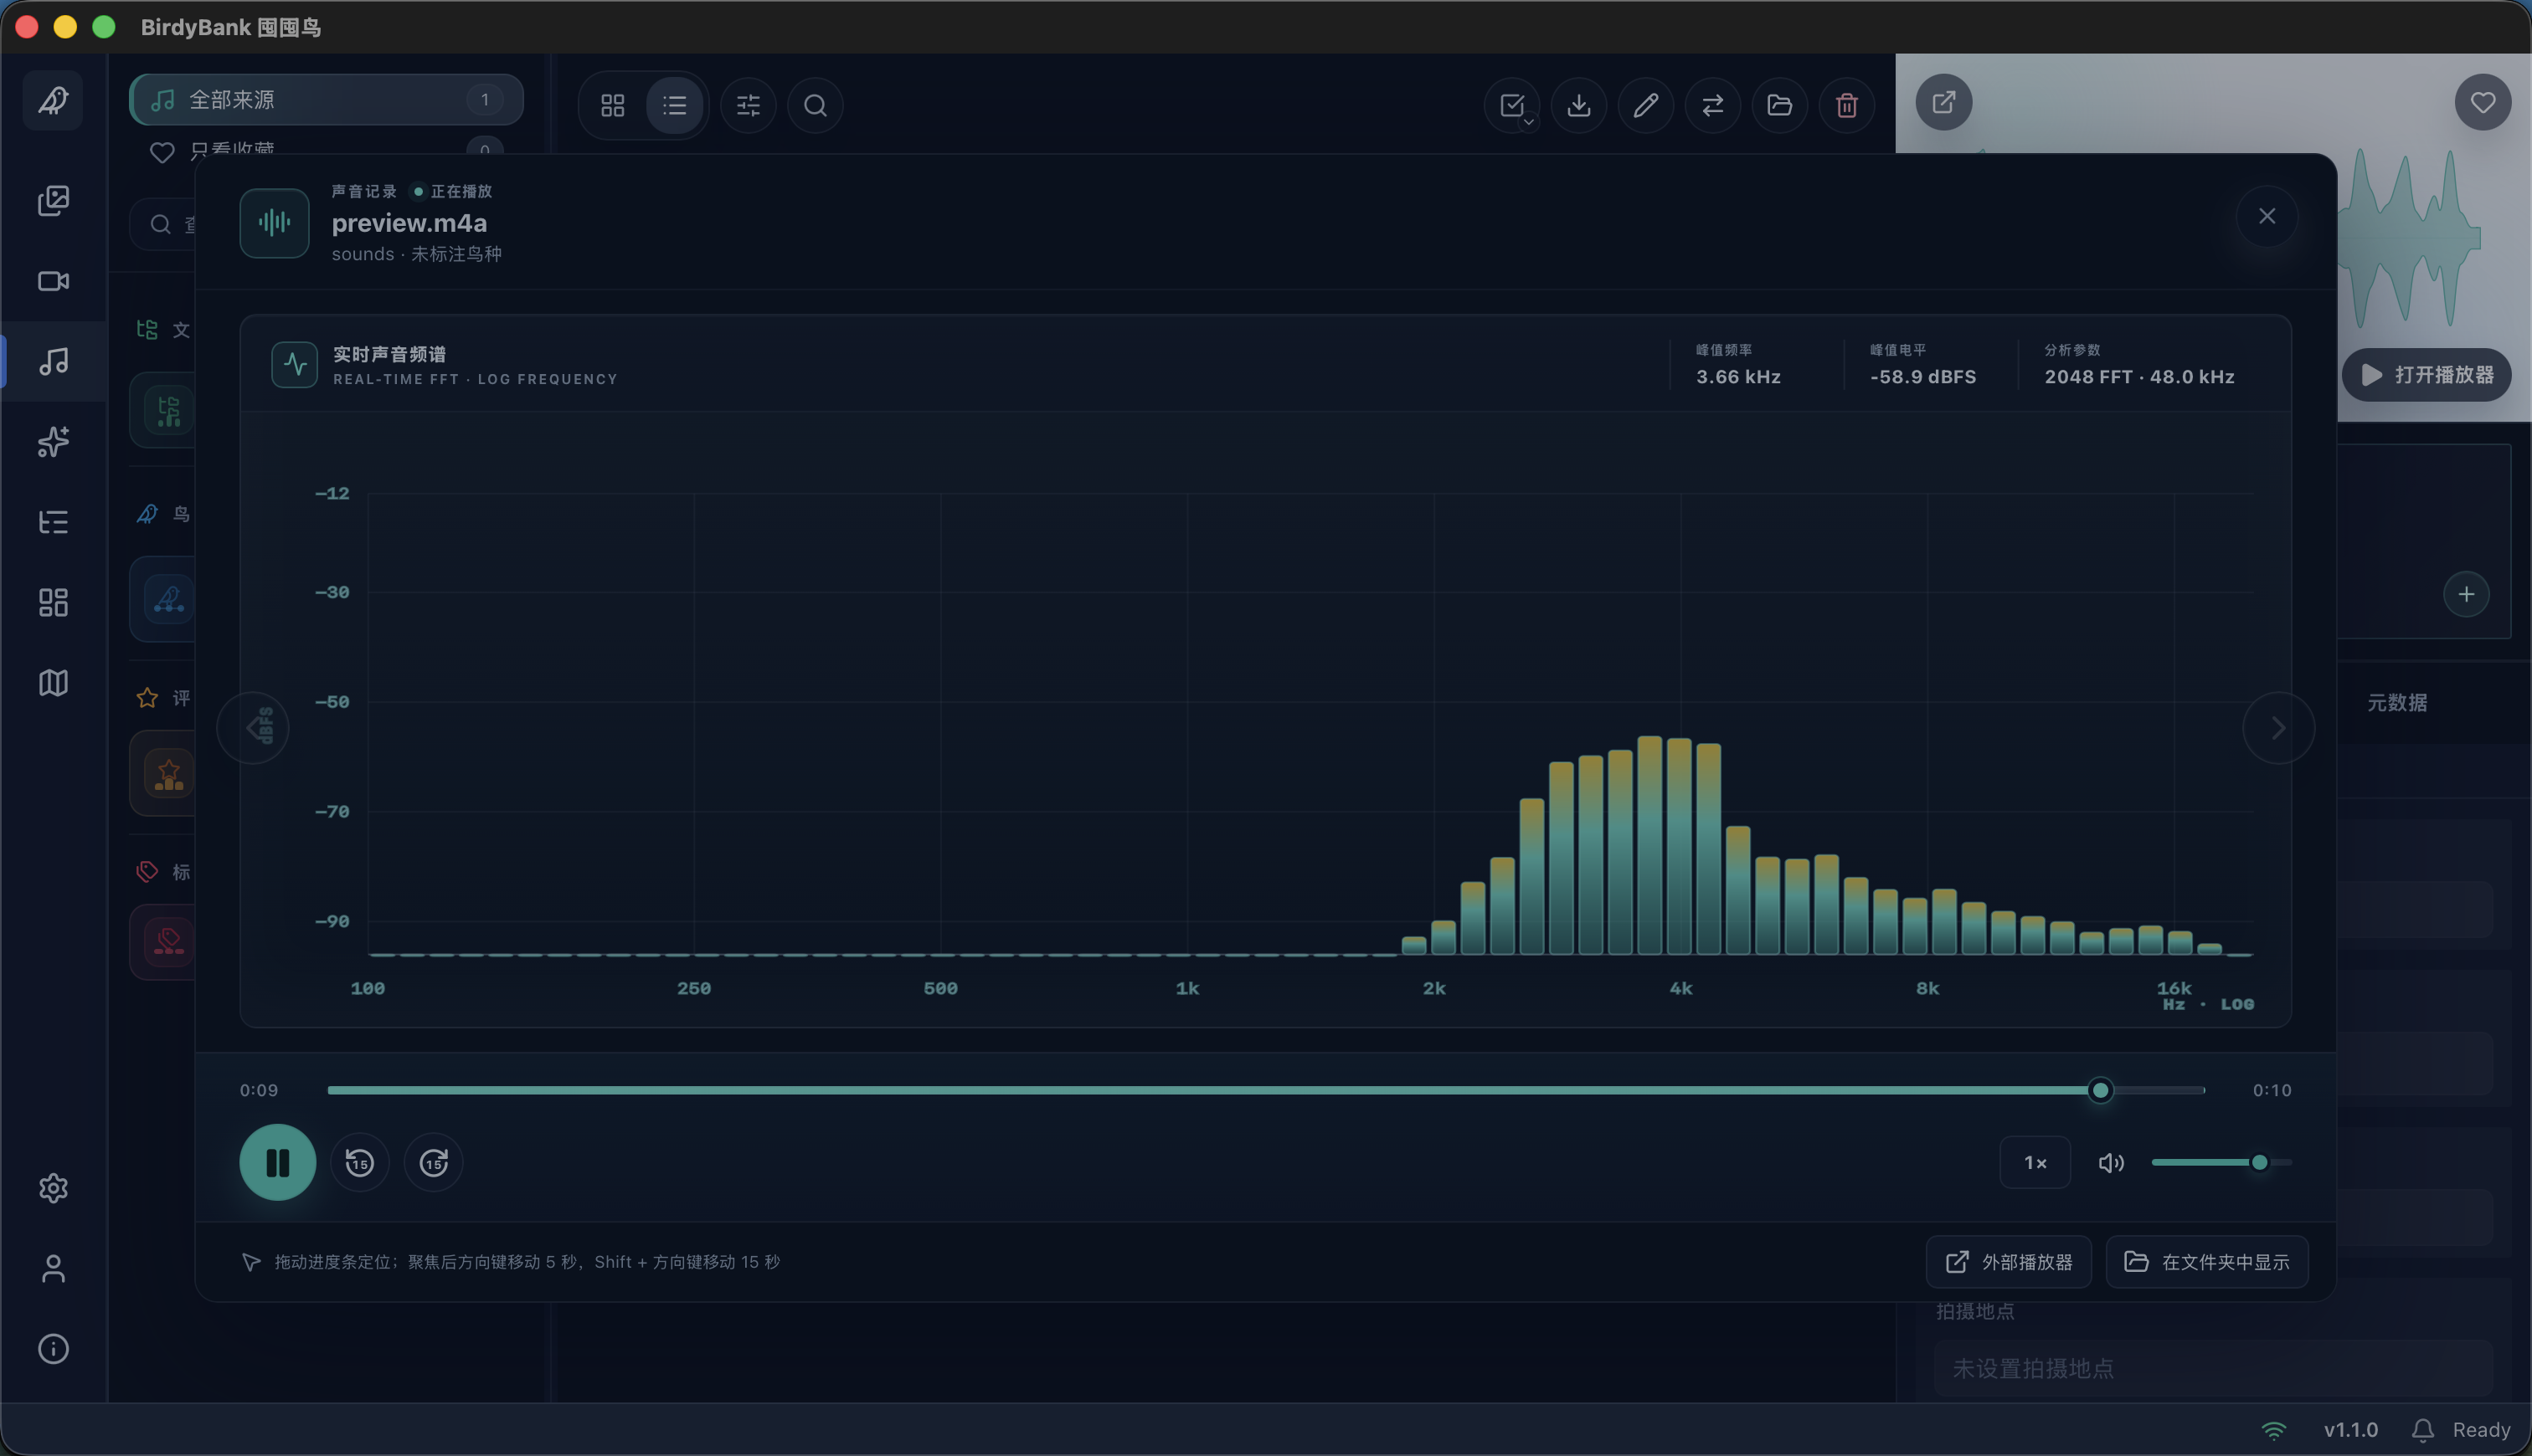Screen dimensions: 2532x1456
Task: Click the open folder toolbar icon
Action: 1780,105
